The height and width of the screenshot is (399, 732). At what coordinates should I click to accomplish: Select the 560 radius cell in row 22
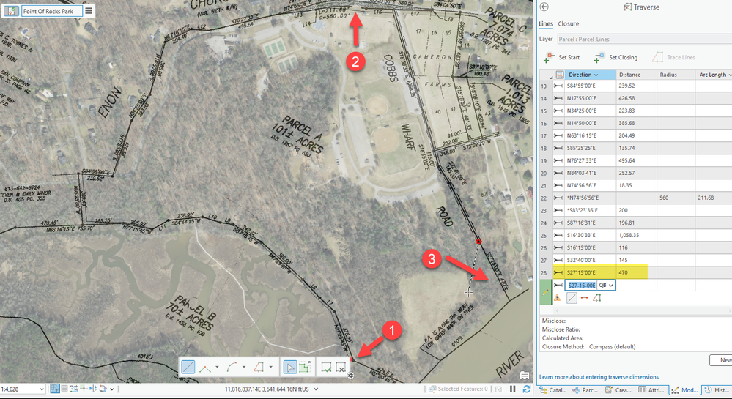click(x=676, y=198)
